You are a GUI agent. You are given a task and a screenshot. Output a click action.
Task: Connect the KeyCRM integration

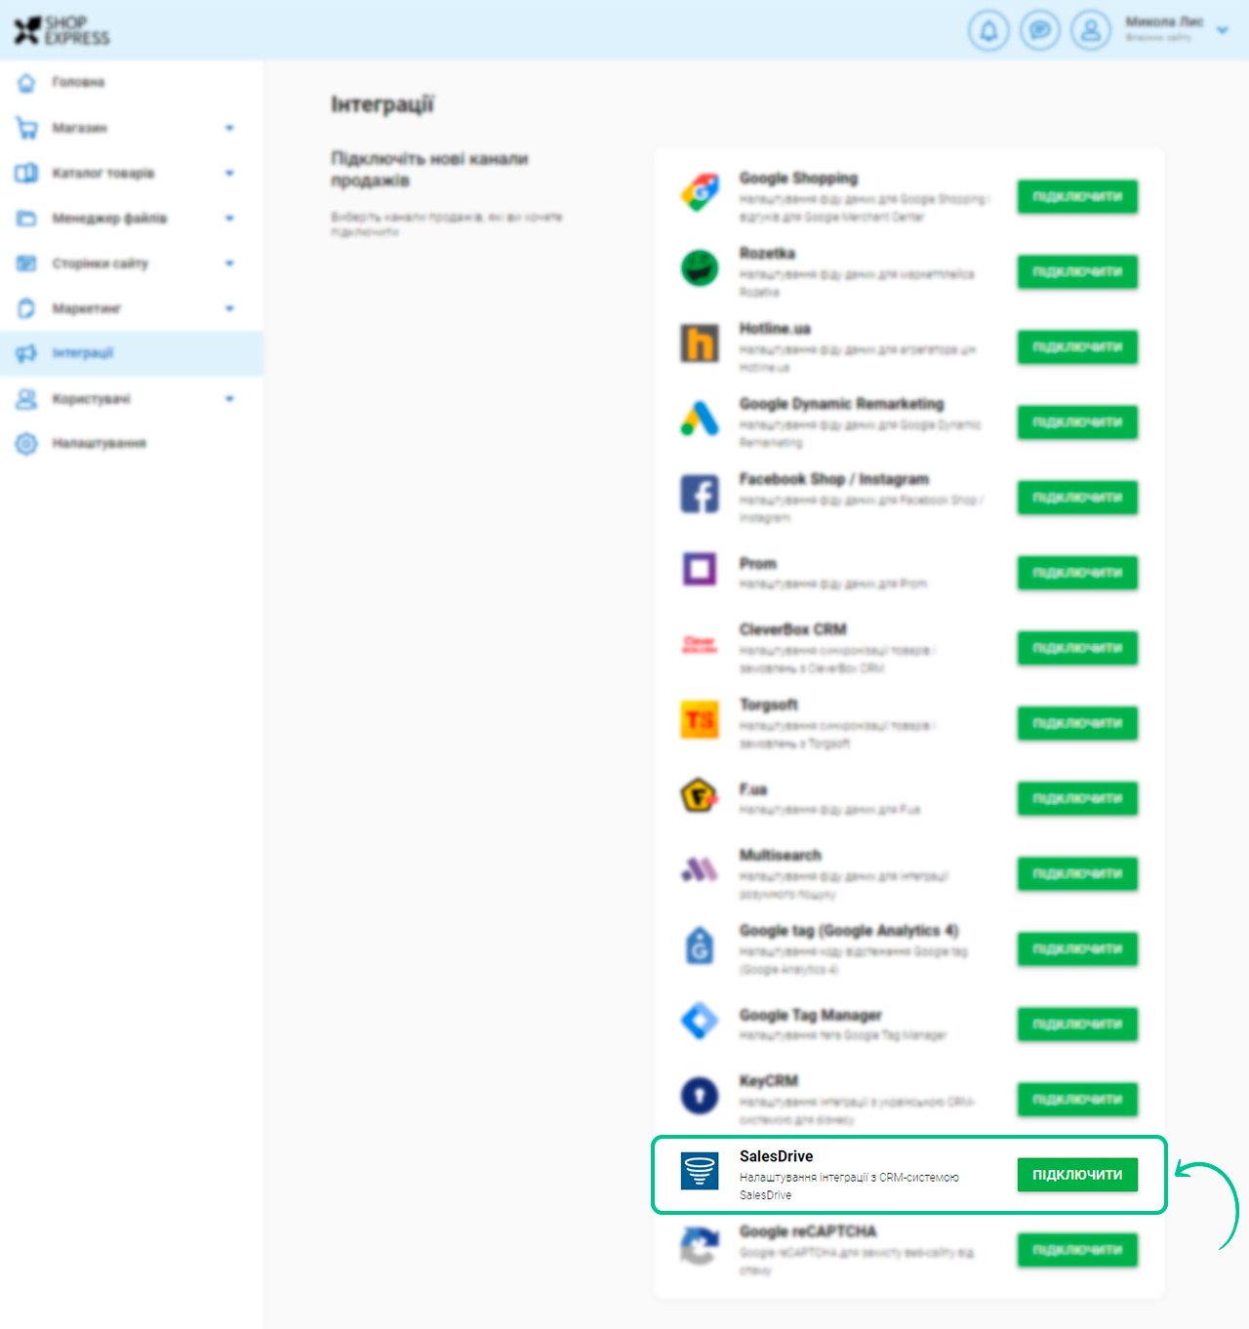(1077, 1100)
